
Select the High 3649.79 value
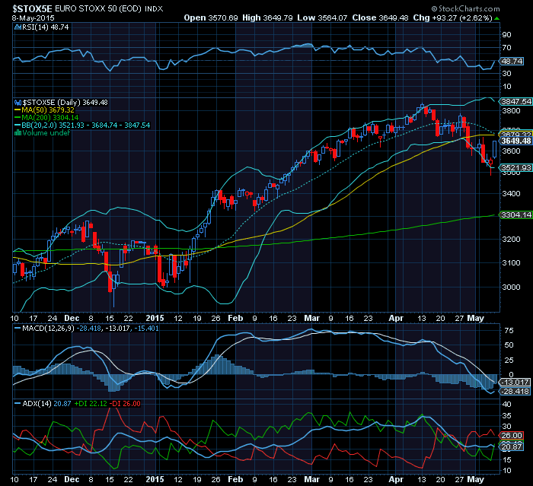tap(267, 17)
